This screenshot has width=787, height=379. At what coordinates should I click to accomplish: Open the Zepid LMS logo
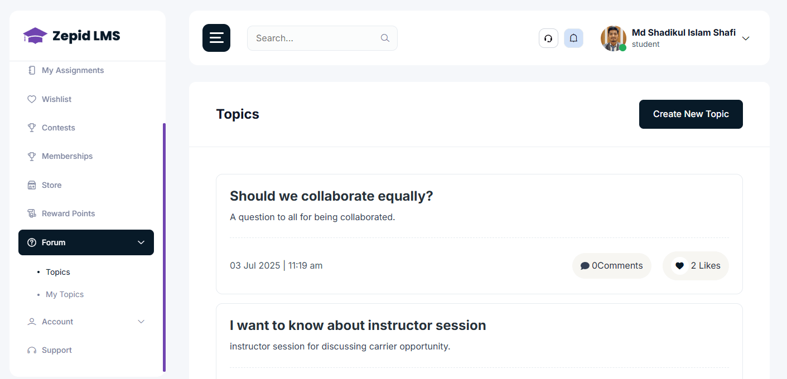[x=71, y=35]
